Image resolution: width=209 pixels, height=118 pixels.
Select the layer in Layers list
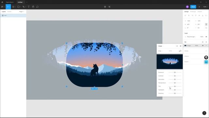(x=13, y=15)
